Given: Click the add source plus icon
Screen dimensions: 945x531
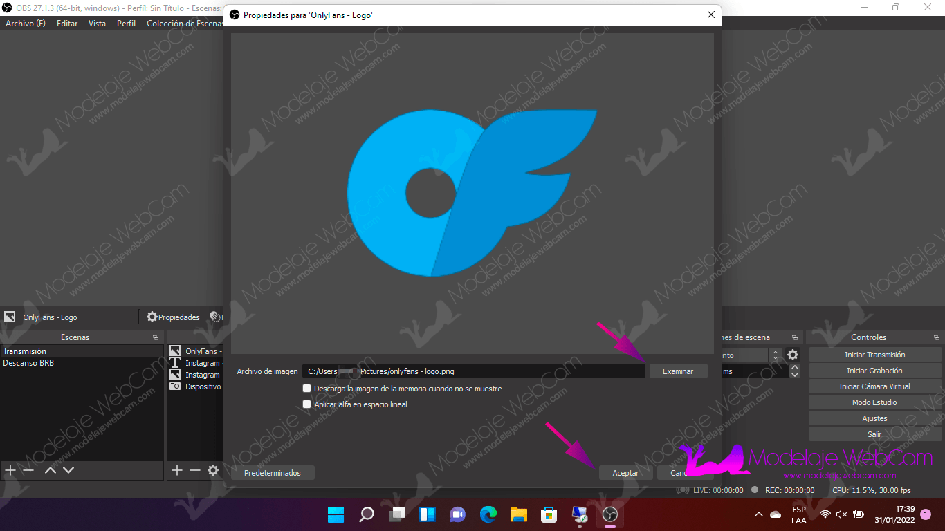Looking at the screenshot, I should tap(177, 470).
